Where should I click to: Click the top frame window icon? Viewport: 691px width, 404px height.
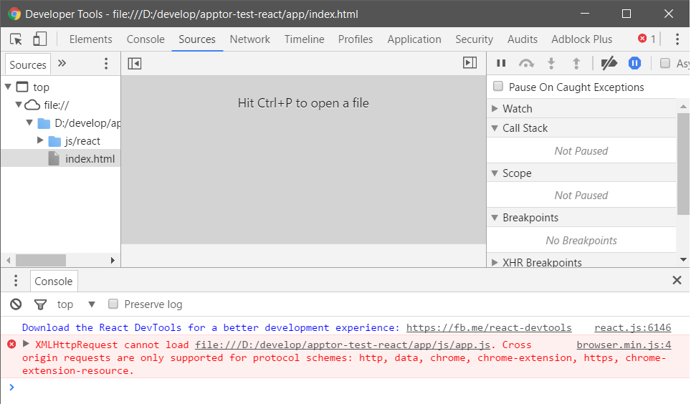pos(22,87)
